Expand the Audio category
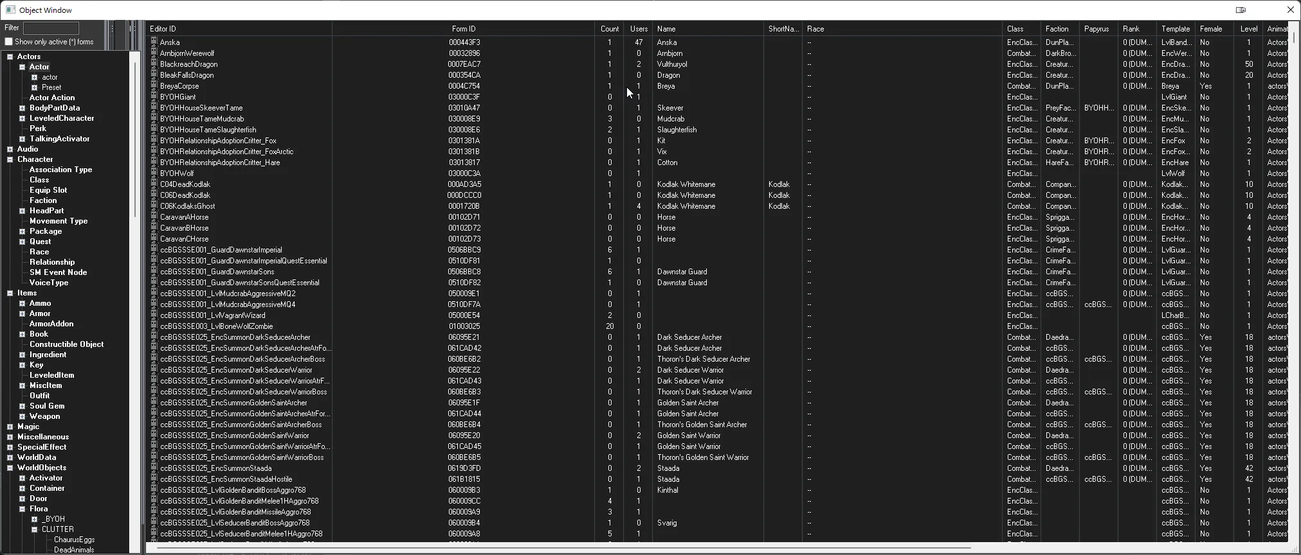 pos(10,149)
